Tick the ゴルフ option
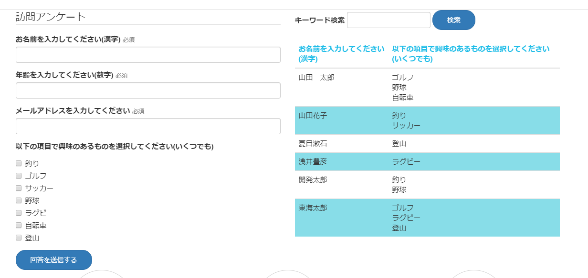The height and width of the screenshot is (278, 588). (x=19, y=176)
